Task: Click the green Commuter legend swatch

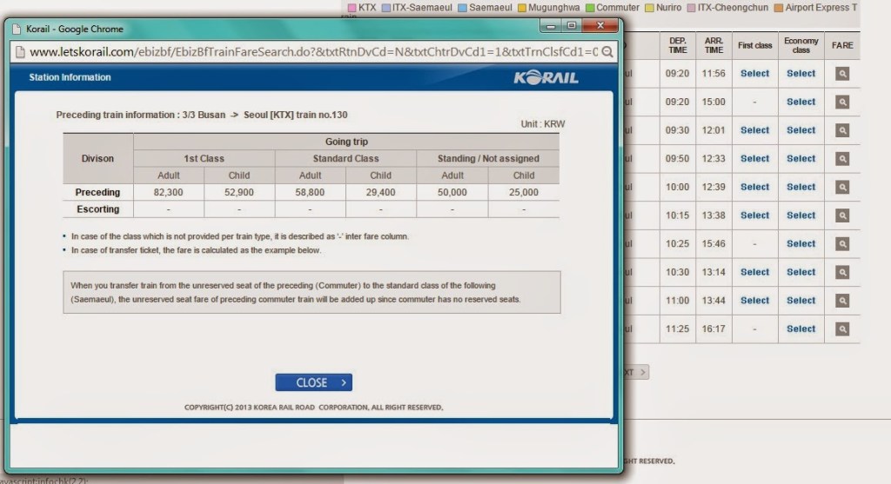Action: pos(588,8)
